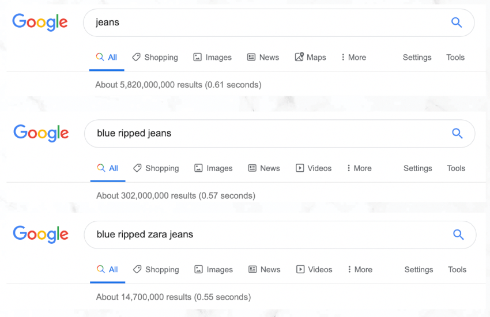Open Settings under the 'jeans' search

[417, 57]
